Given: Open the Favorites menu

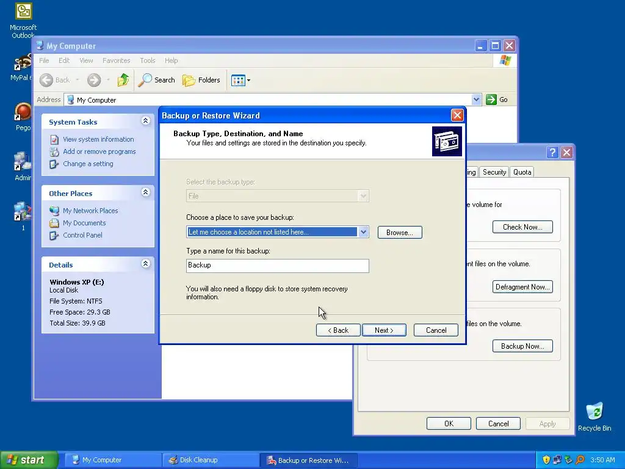Looking at the screenshot, I should tap(117, 60).
